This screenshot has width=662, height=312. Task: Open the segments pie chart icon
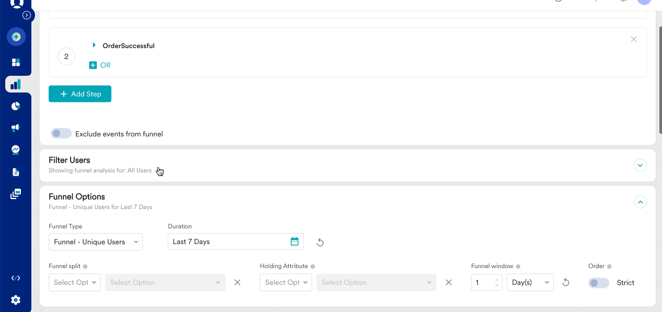16,106
